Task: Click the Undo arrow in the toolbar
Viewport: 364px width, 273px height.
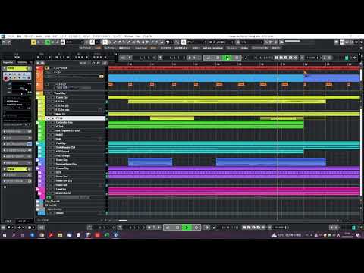Action: point(4,42)
